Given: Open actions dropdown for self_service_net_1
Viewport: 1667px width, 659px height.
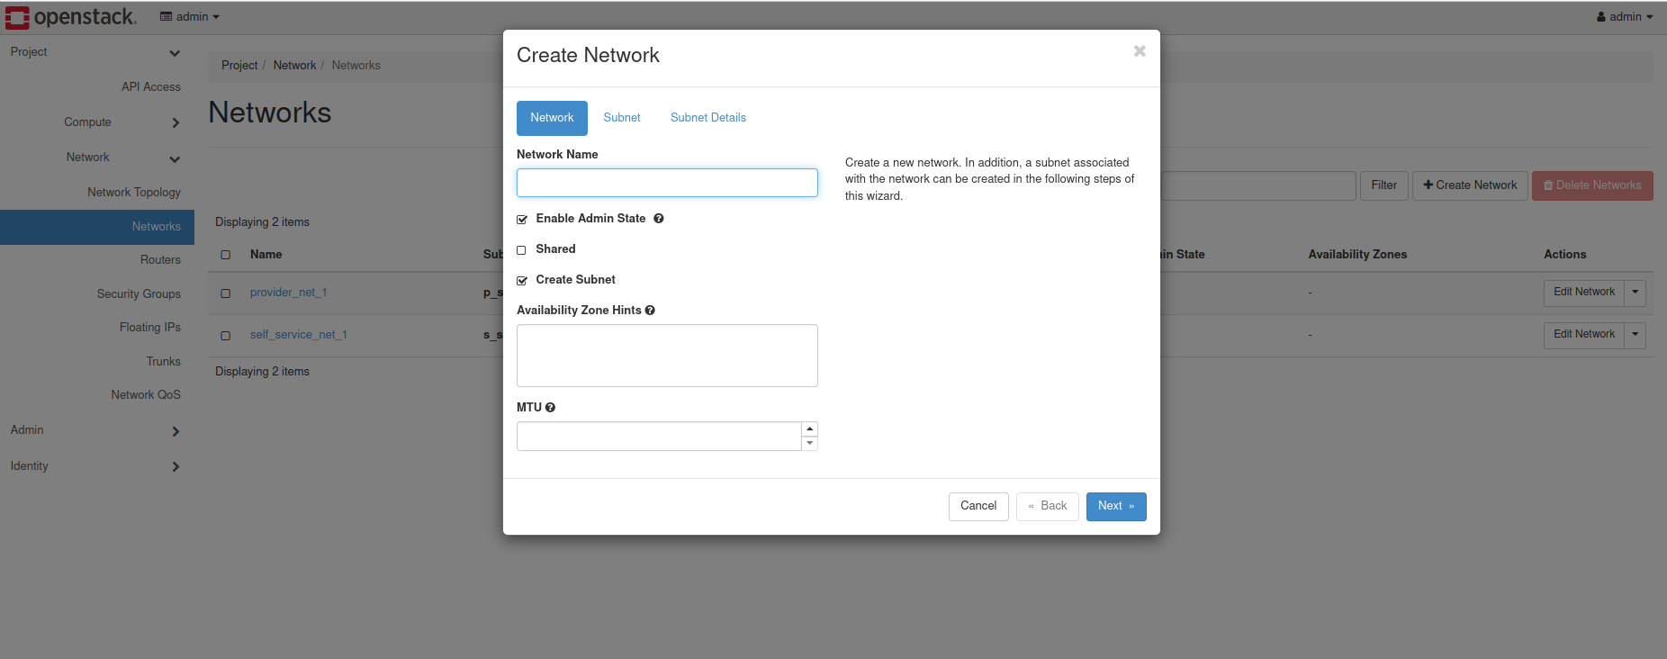Looking at the screenshot, I should (x=1635, y=335).
